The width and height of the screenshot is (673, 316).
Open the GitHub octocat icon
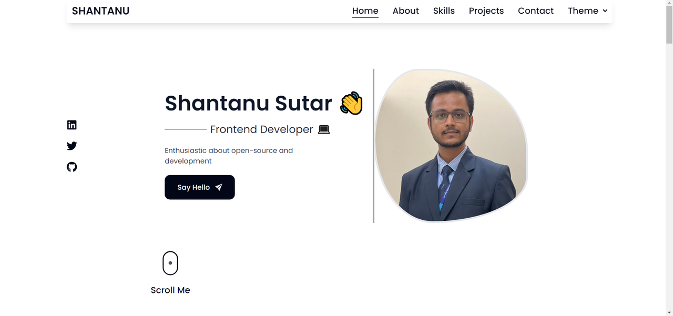[x=72, y=167]
